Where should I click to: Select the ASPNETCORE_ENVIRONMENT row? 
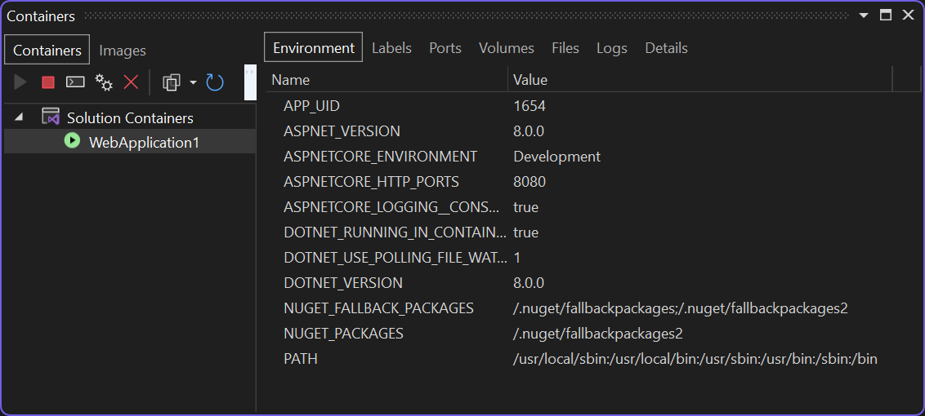(380, 157)
